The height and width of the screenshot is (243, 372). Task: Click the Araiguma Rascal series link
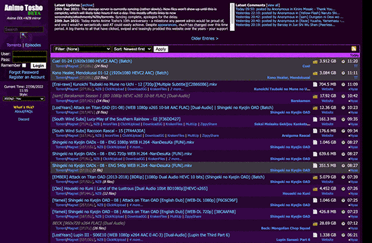pos(296,136)
